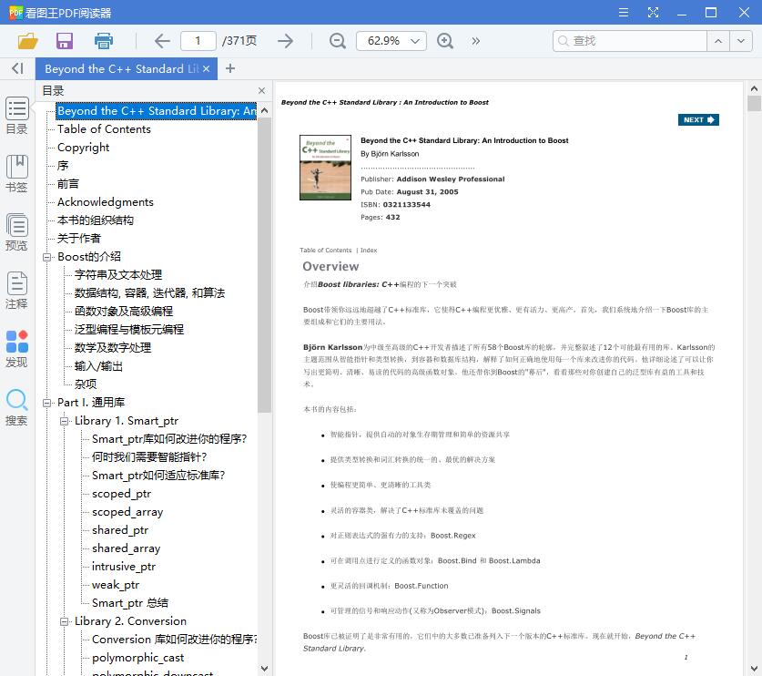Open the hamburger menu in the title bar

click(624, 13)
